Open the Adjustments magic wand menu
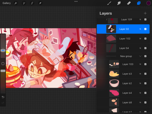This screenshot has height=114, width=152. 24,3
